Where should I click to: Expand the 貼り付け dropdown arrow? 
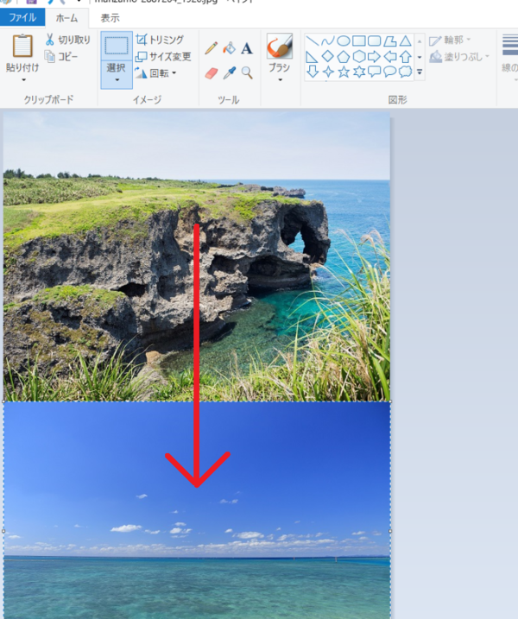tap(23, 79)
